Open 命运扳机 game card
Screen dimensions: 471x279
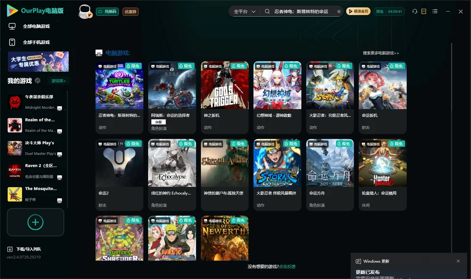click(x=382, y=98)
